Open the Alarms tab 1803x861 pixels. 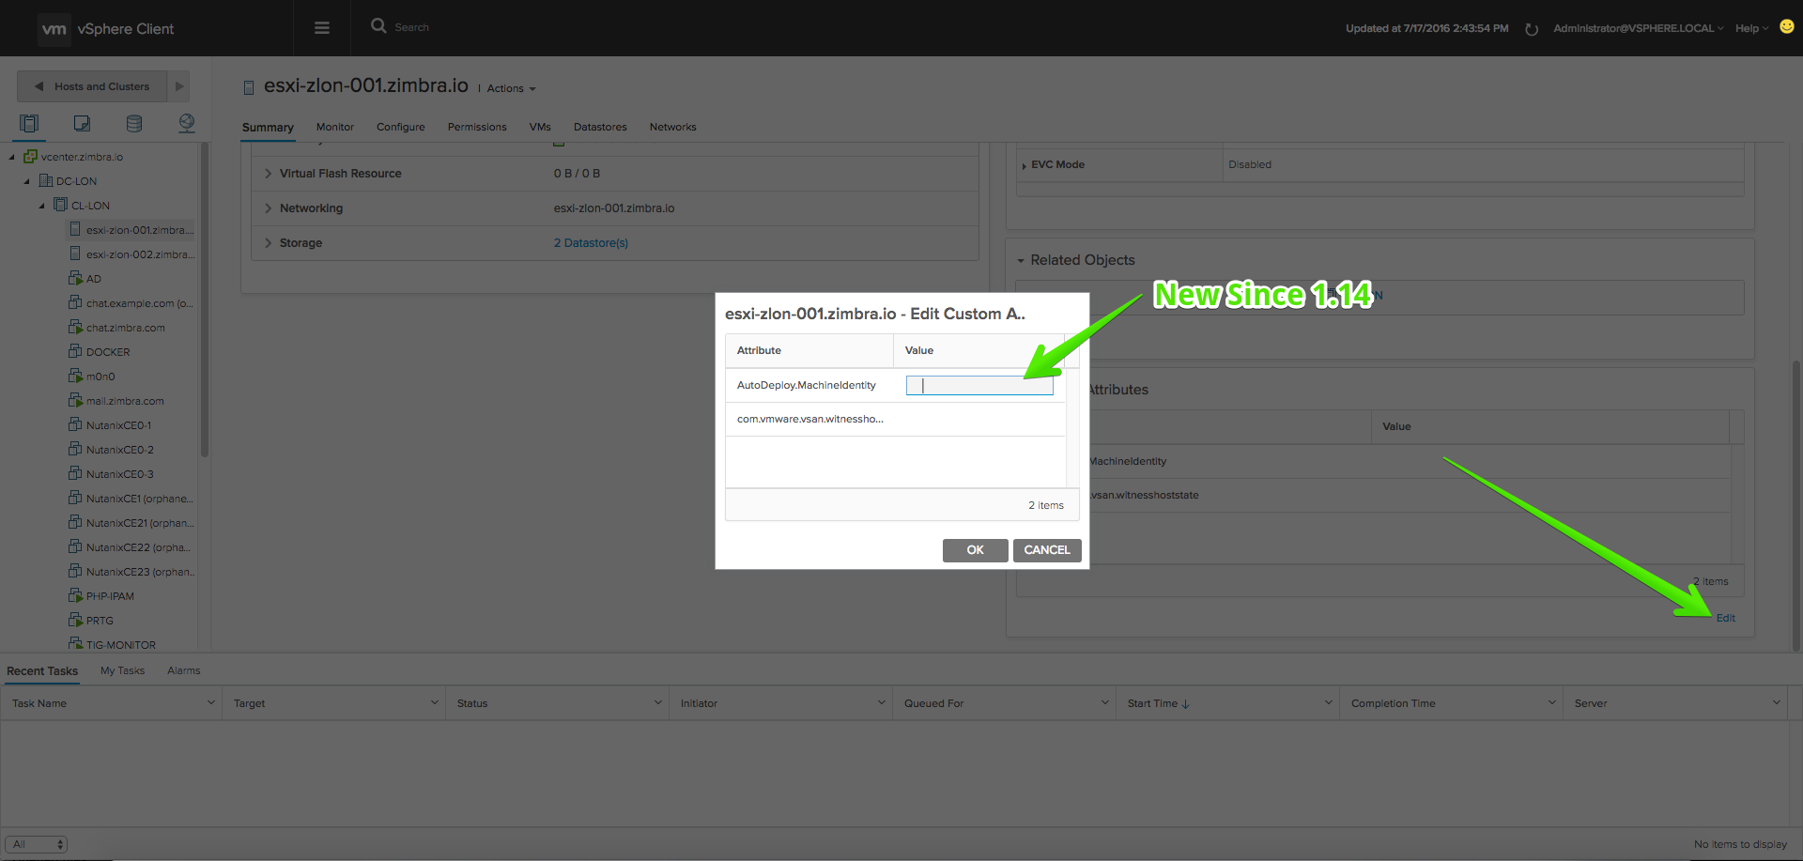[184, 670]
